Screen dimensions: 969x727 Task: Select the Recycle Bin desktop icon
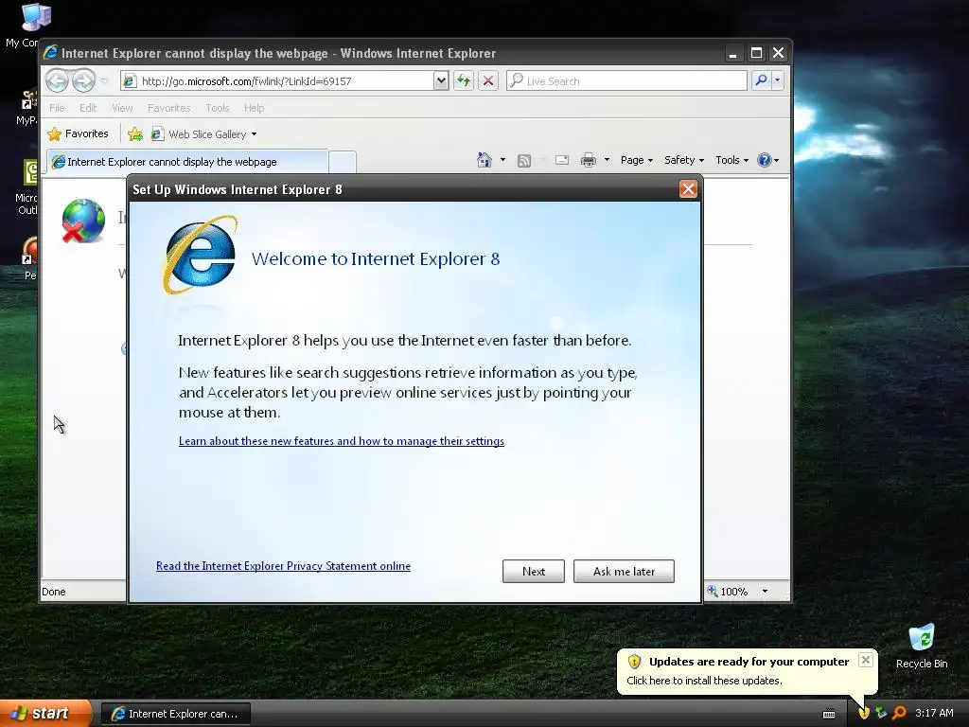point(922,647)
